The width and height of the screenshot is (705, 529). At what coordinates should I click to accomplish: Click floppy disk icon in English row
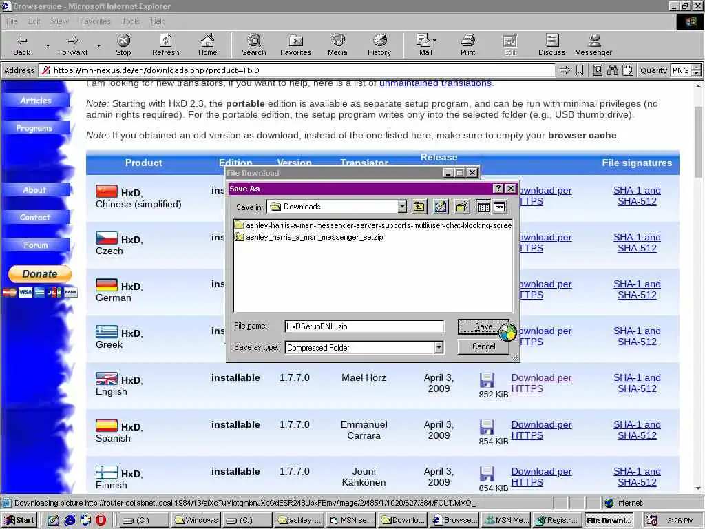point(487,380)
